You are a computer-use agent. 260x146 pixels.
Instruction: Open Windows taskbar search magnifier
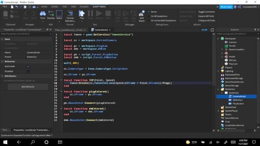tap(33, 142)
